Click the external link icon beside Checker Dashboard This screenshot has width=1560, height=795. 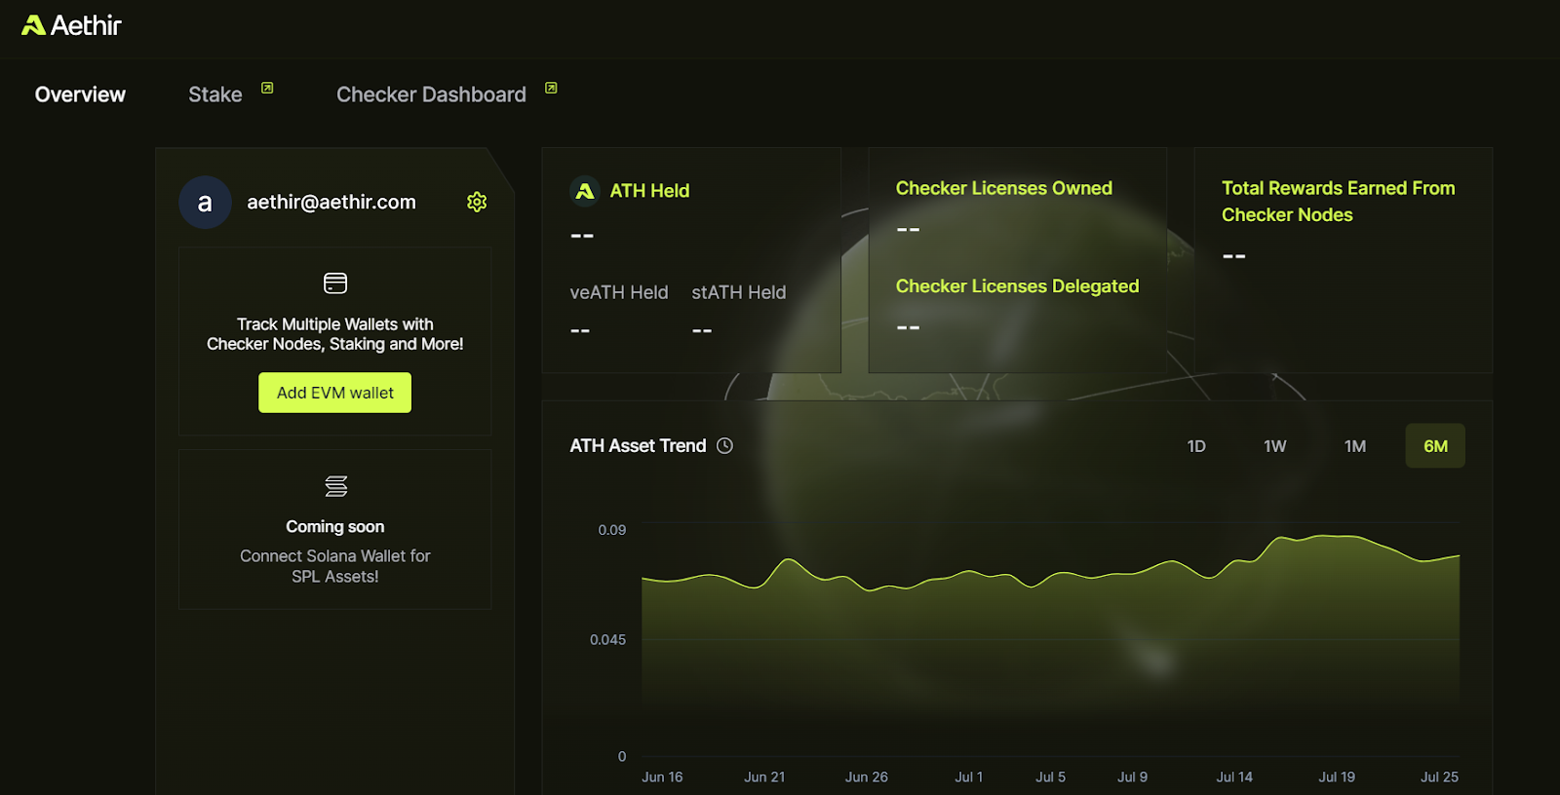[551, 88]
